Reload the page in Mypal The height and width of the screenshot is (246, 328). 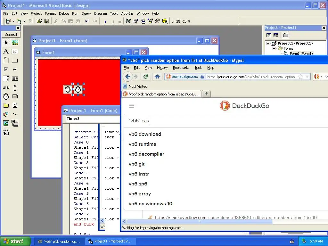[146, 77]
